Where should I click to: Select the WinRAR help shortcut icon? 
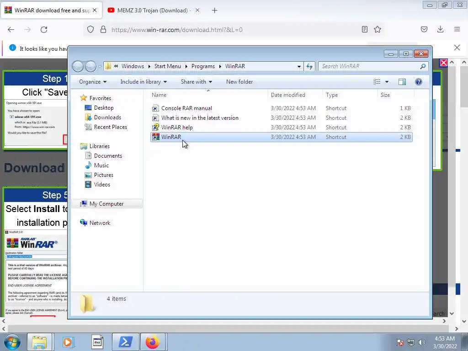[155, 128]
